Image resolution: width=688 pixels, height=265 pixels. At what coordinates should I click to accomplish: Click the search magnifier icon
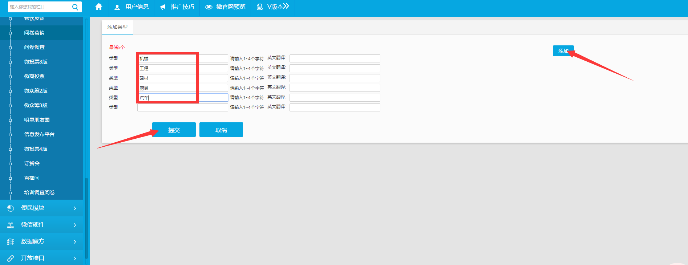click(75, 7)
